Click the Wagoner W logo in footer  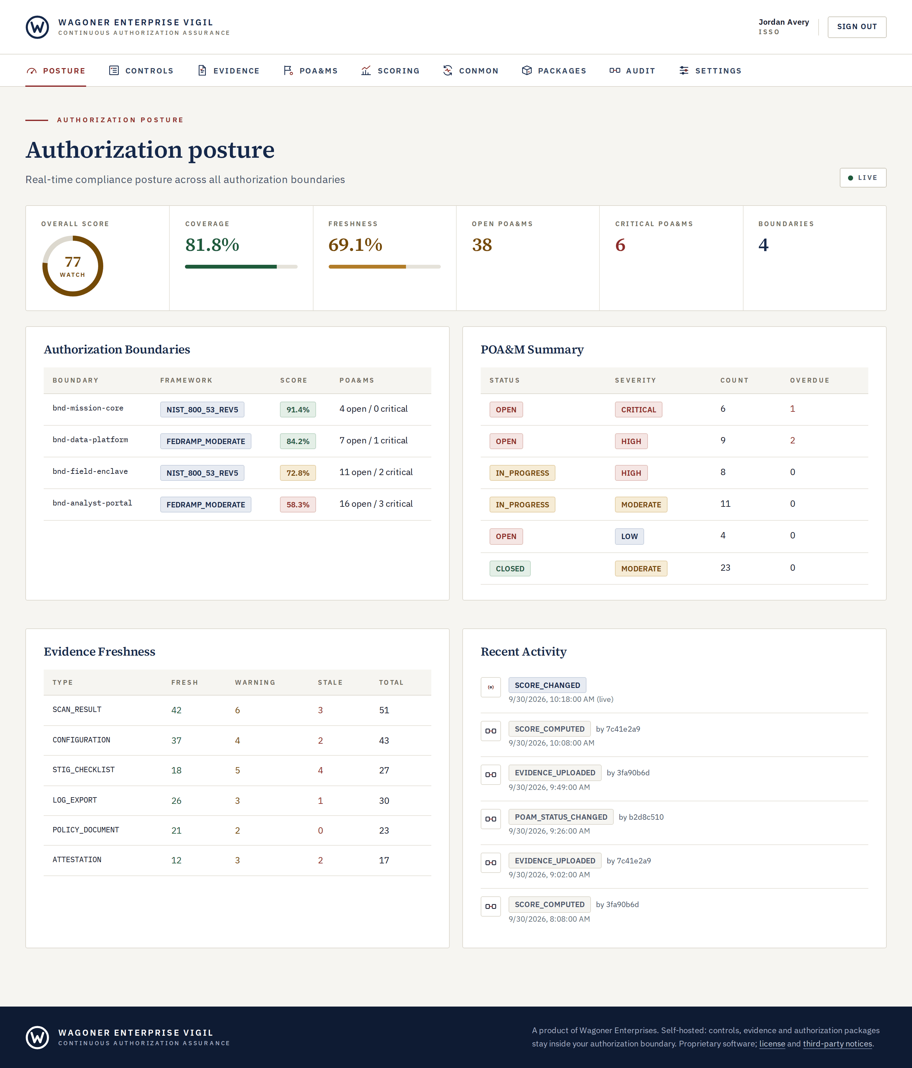37,1037
